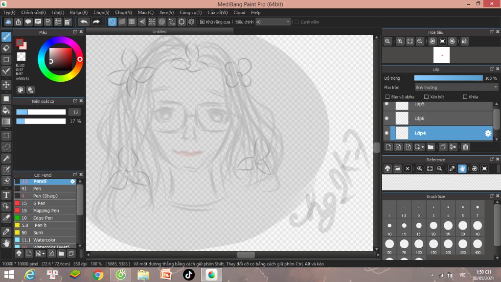Open Pencil brush settings gear
This screenshot has height=282, width=501.
[x=72, y=181]
